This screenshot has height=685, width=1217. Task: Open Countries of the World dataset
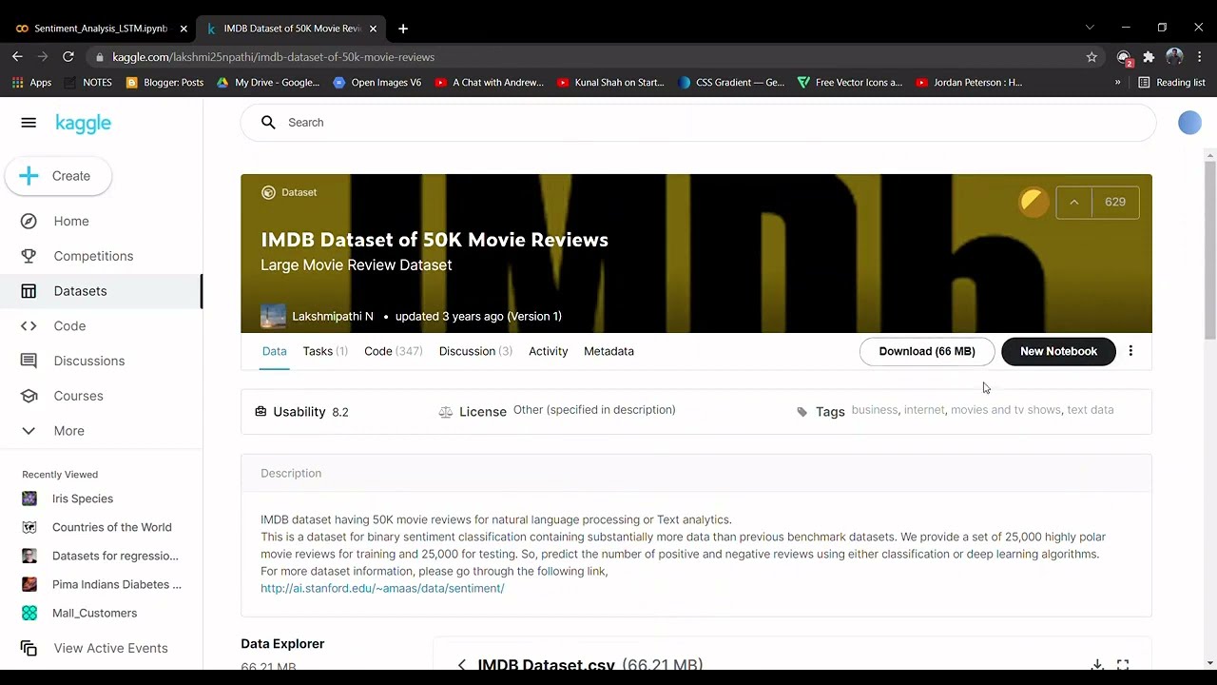[x=111, y=527]
